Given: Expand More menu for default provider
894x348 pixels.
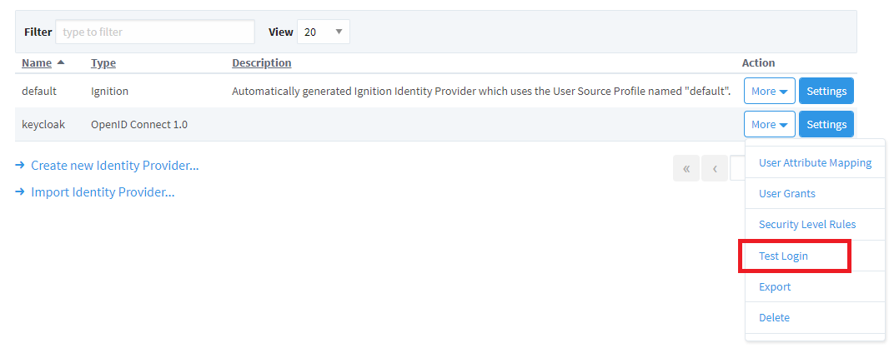Looking at the screenshot, I should click(x=769, y=91).
